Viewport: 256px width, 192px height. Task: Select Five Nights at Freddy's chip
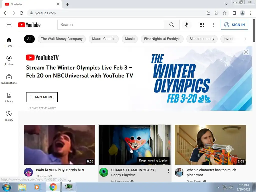point(162,39)
